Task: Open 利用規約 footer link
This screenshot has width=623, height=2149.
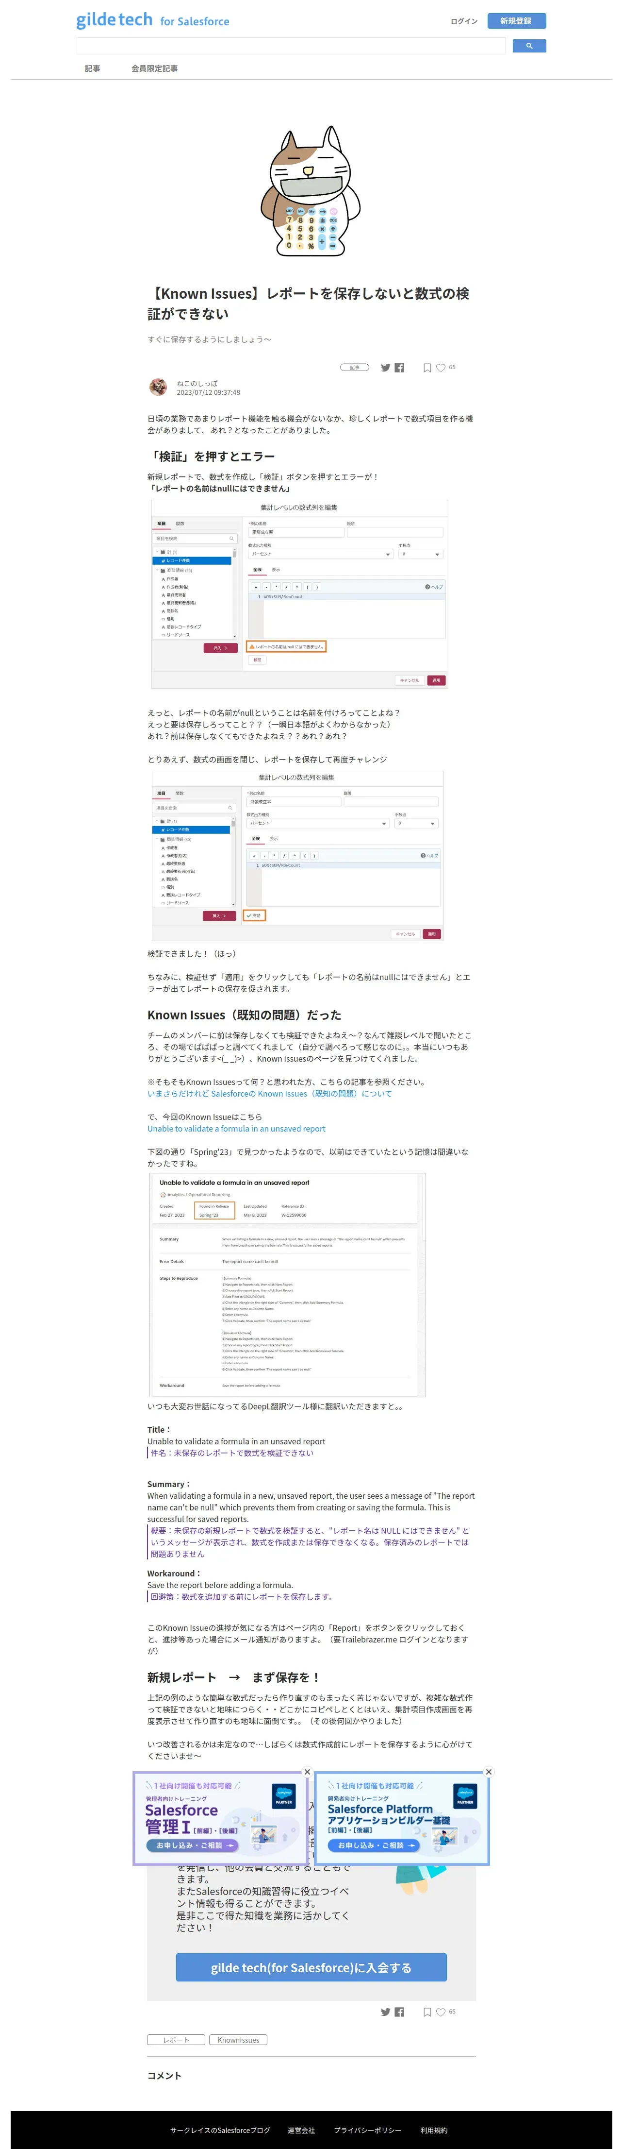Action: pyautogui.click(x=434, y=2130)
